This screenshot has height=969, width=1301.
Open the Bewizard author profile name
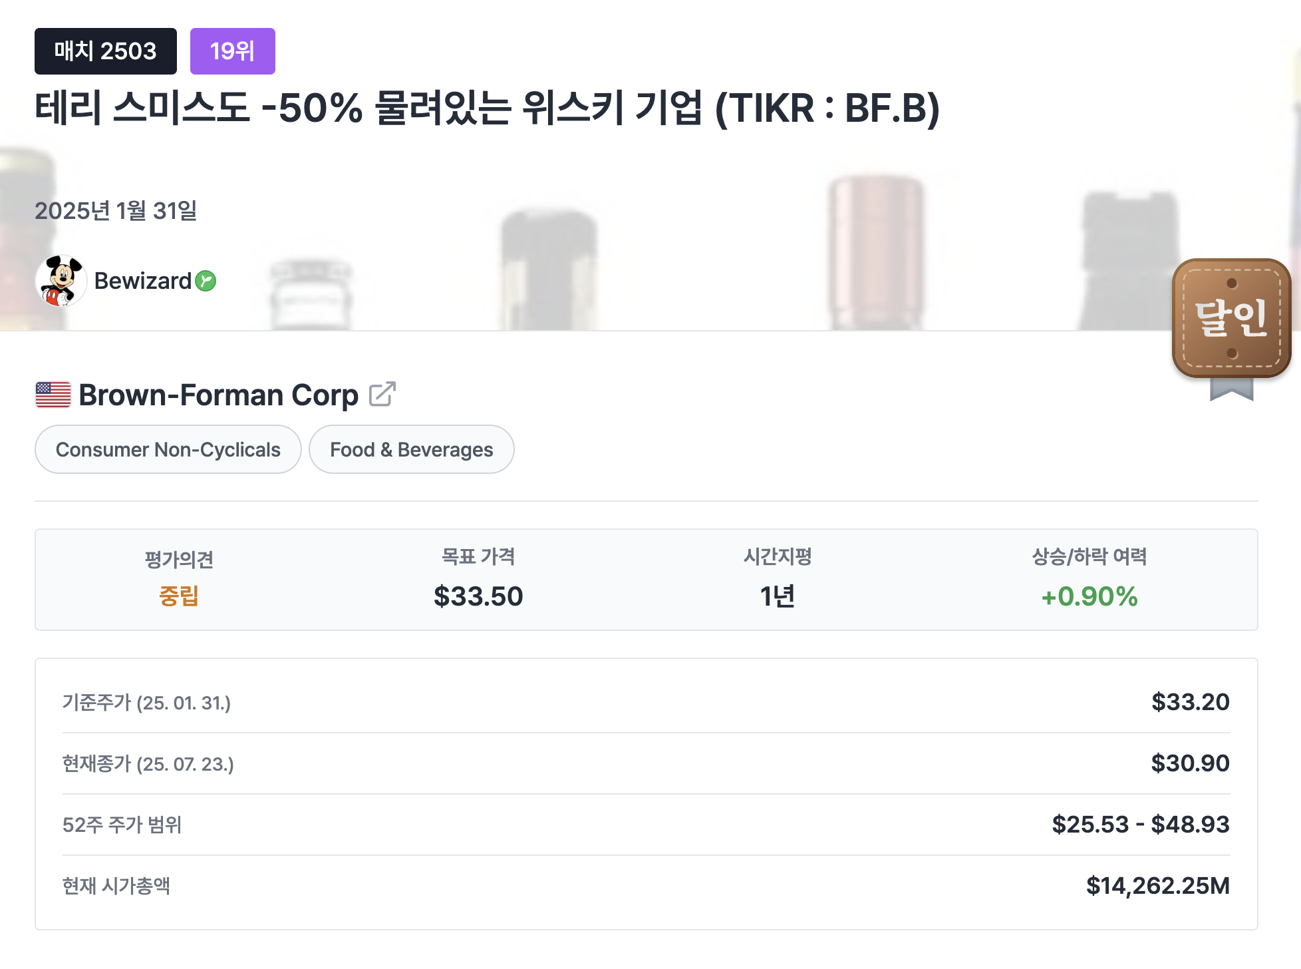(143, 281)
